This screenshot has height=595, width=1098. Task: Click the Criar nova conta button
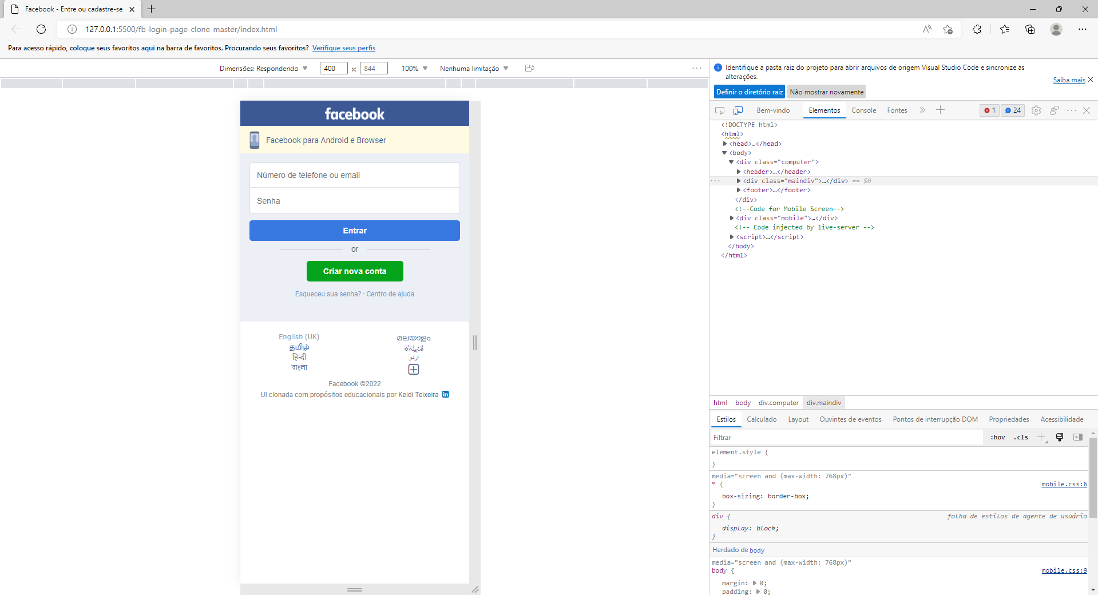(355, 271)
